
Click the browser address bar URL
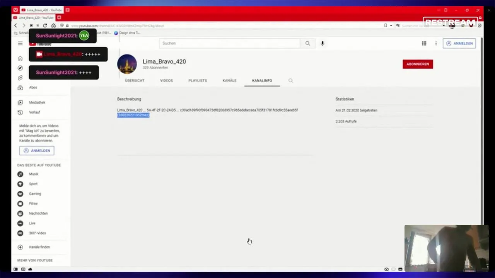pyautogui.click(x=118, y=25)
